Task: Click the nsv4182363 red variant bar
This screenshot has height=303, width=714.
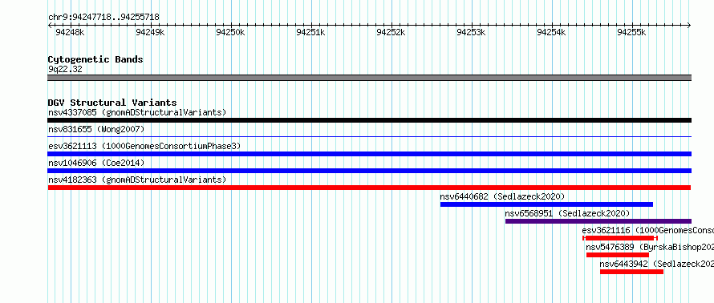Action: click(x=369, y=188)
